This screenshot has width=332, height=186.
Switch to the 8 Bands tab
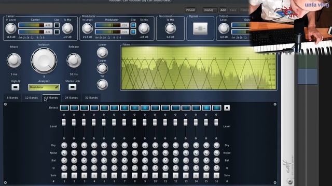click(12, 98)
